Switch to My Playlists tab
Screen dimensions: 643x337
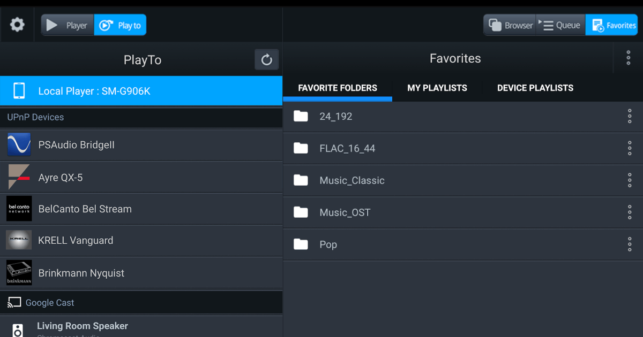coord(437,88)
